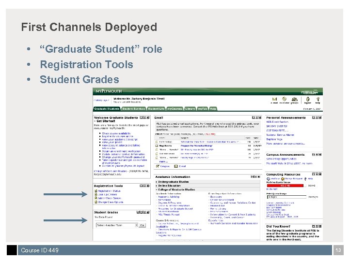Click the Compose mail icon

158,166
